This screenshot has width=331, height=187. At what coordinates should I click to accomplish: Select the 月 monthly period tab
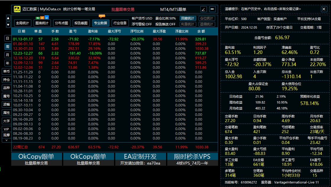click(x=8, y=55)
